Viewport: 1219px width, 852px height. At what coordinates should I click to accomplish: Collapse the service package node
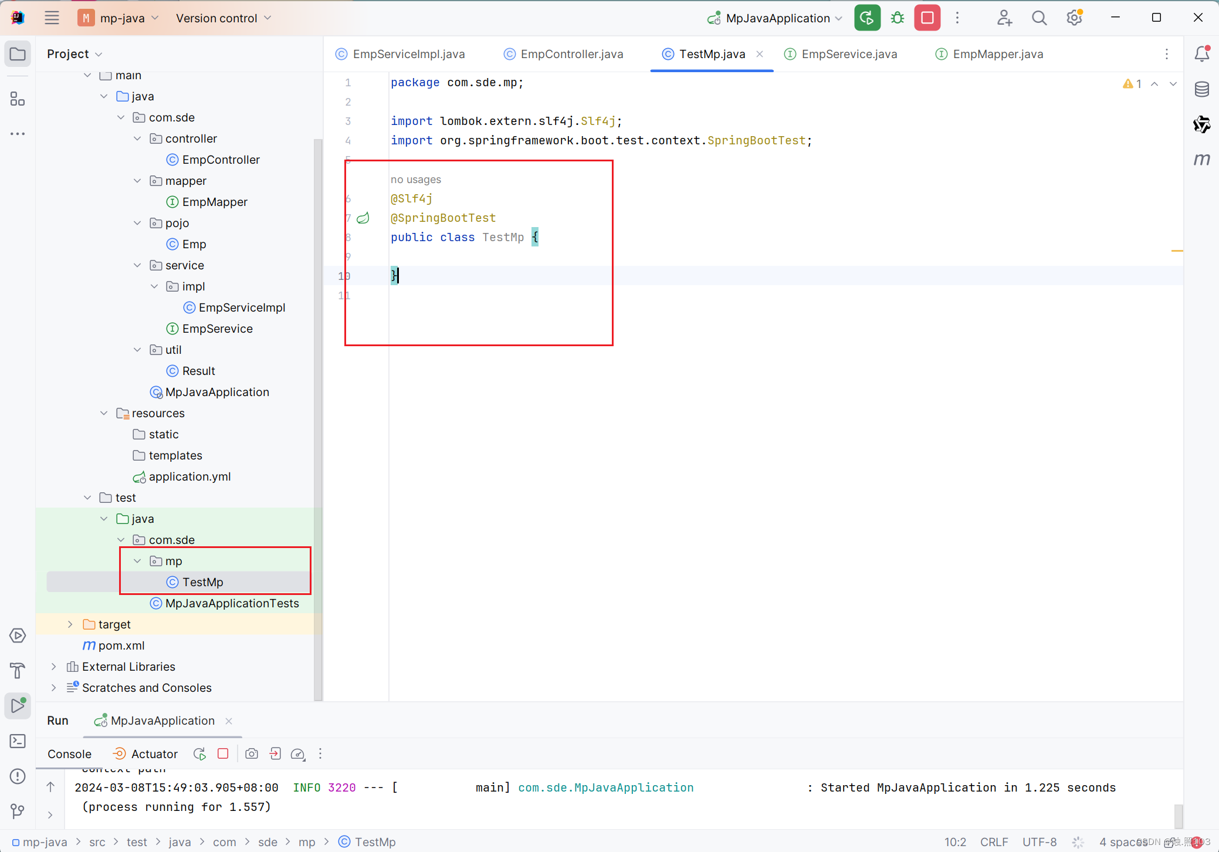coord(137,265)
